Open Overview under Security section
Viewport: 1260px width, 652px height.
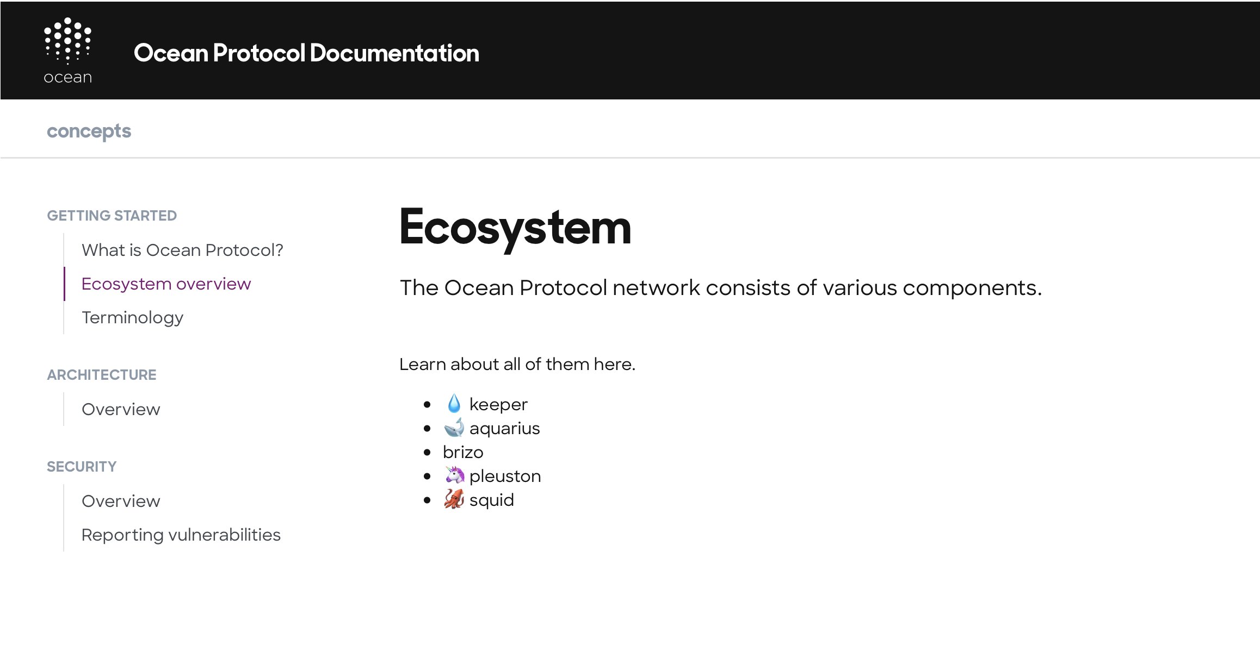tap(121, 501)
